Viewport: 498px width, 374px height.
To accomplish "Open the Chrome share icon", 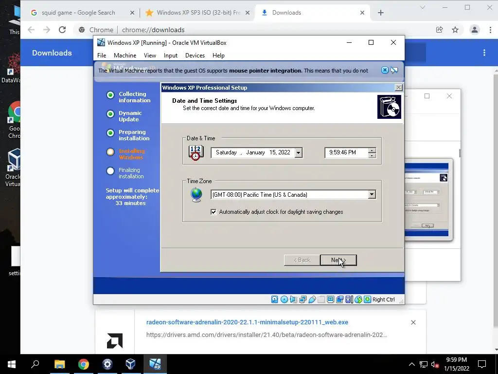I will click(x=439, y=30).
